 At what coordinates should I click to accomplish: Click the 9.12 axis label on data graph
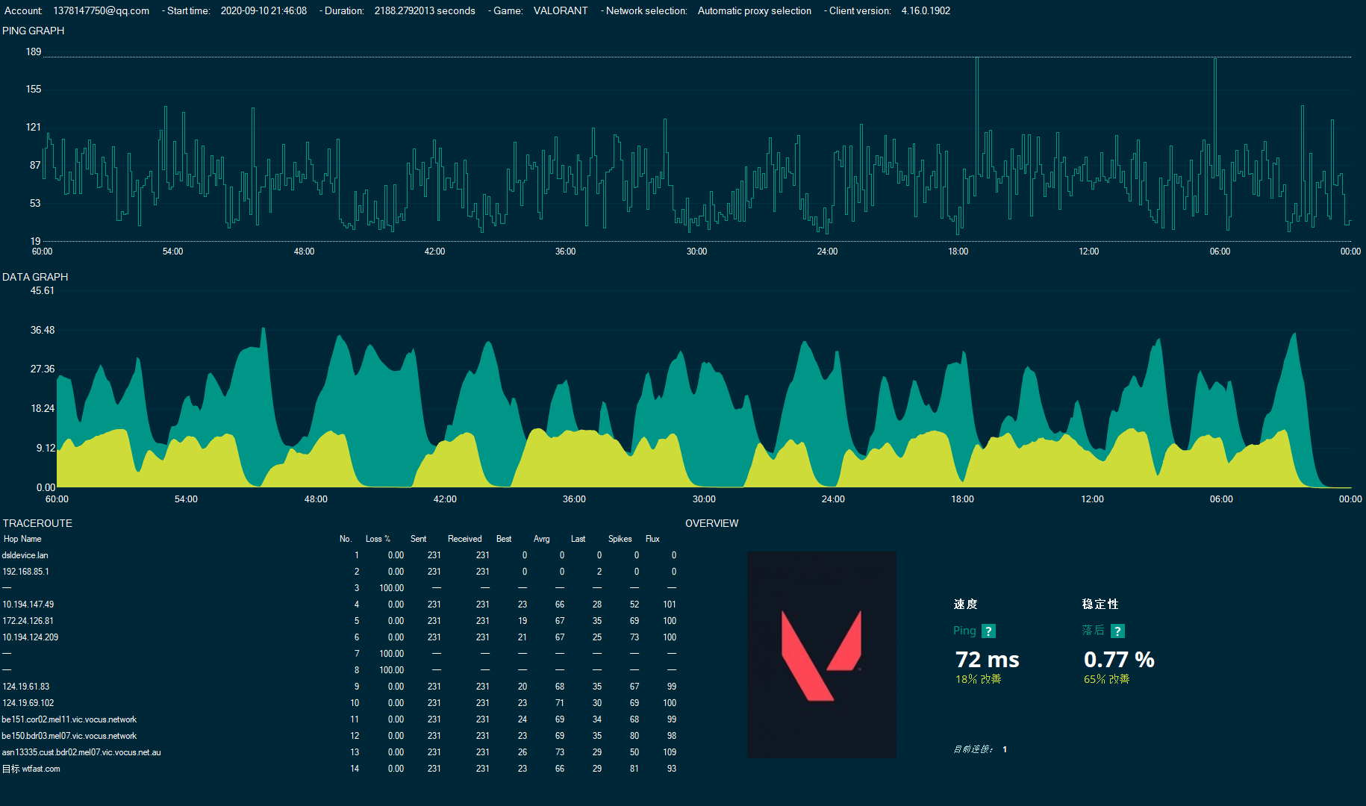click(x=46, y=448)
